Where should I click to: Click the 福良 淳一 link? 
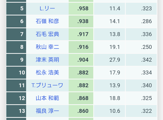click(47, 111)
